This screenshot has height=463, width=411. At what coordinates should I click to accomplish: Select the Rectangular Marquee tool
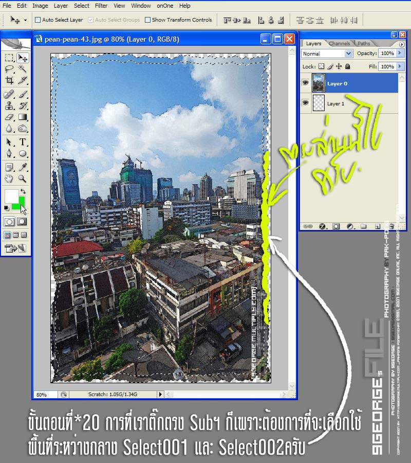pos(9,58)
